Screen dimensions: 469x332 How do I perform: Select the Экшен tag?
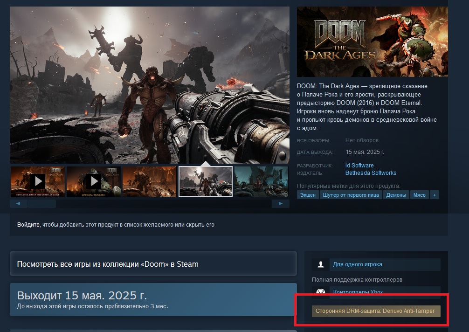point(308,195)
